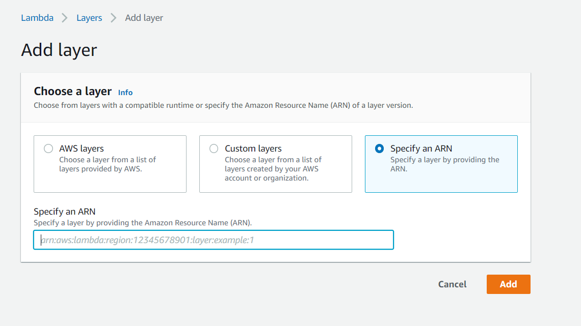Click the ARN input field
Screen dimensions: 581x326
coord(214,240)
